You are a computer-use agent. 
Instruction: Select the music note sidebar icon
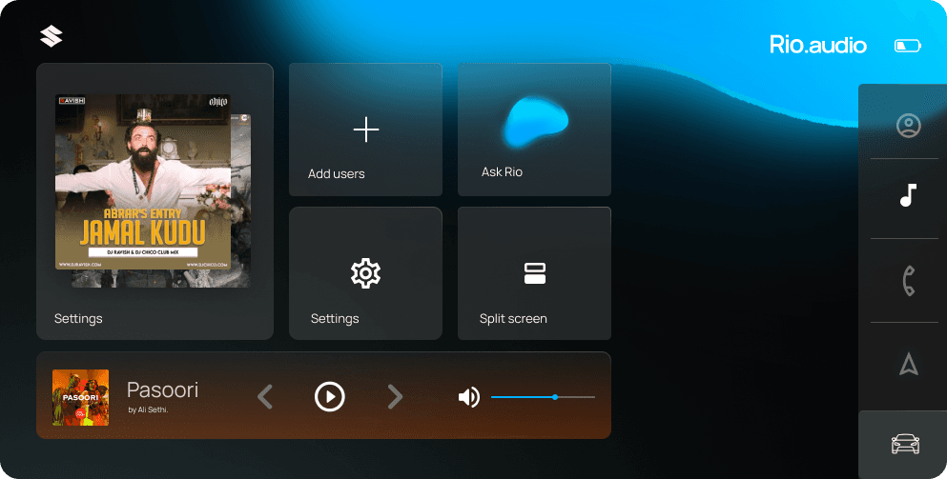(908, 195)
